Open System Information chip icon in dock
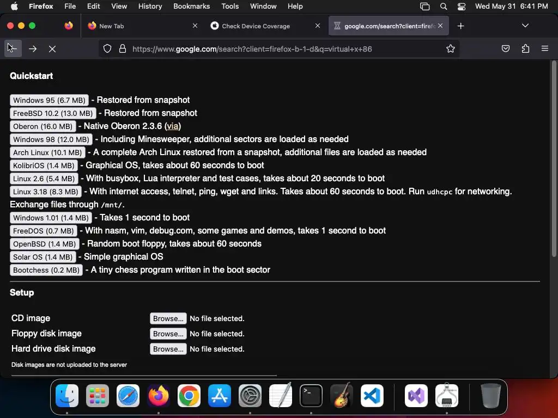Screen dimensions: 558x418 coord(447,396)
